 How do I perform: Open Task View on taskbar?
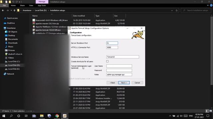26,116
